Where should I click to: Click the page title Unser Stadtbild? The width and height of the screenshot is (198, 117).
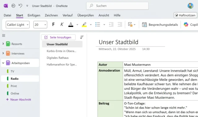pos(118,42)
